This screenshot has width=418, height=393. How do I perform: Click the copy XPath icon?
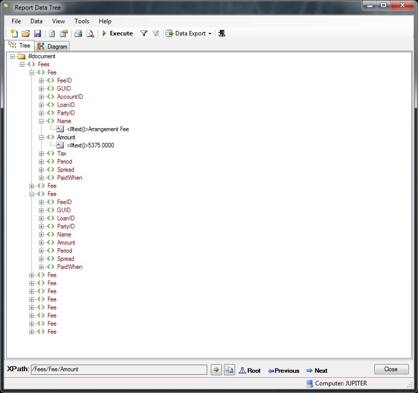click(x=229, y=370)
